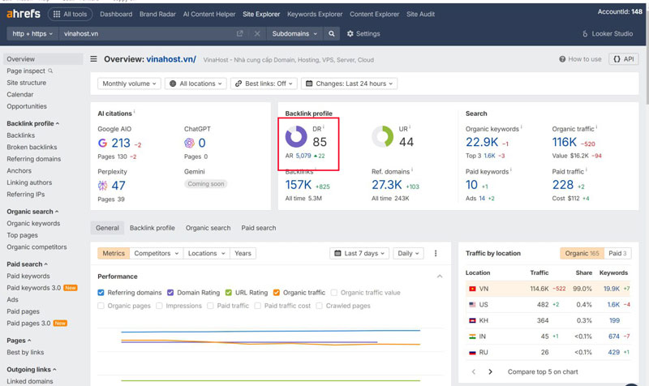Go to previous page of traffic locations
This screenshot has width=649, height=386.
tap(474, 371)
